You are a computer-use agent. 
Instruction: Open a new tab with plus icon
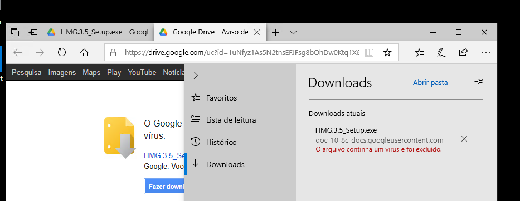click(x=275, y=32)
